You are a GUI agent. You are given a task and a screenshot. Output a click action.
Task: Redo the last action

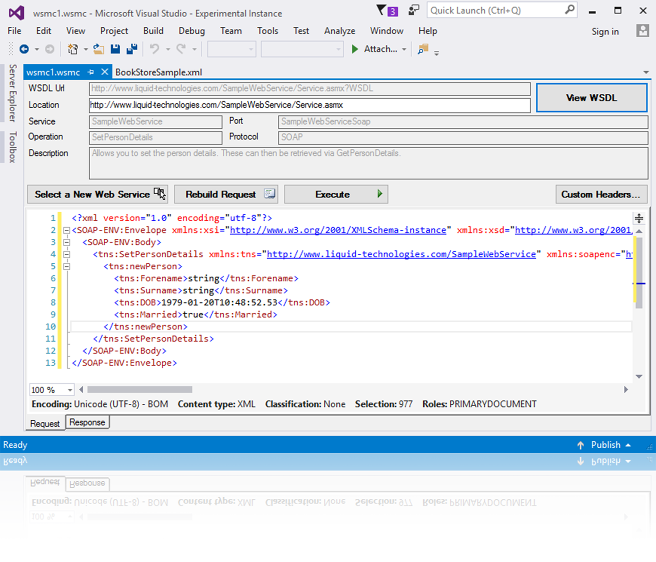(x=182, y=49)
